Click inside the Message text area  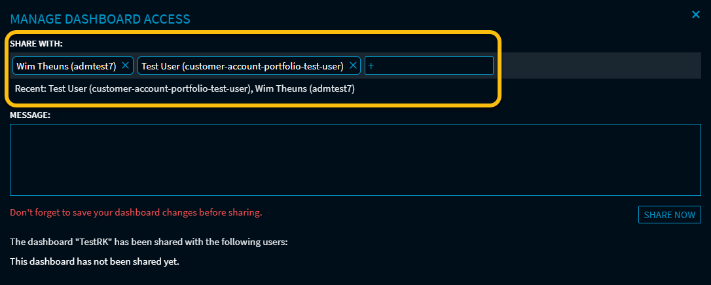coord(355,159)
